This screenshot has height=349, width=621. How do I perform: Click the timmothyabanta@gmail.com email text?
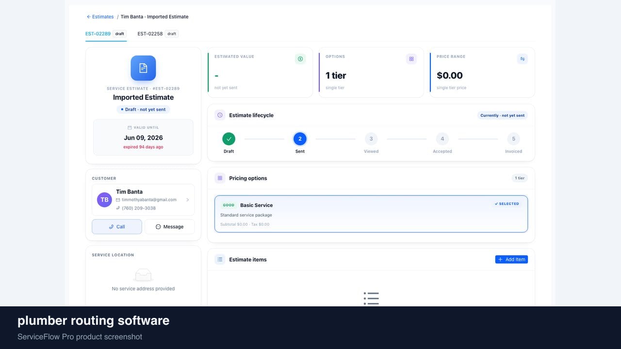click(149, 200)
